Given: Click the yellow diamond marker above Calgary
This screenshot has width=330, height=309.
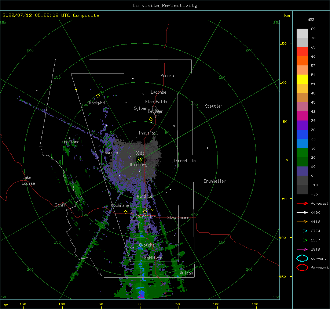Looking at the screenshot, I should tap(145, 212).
